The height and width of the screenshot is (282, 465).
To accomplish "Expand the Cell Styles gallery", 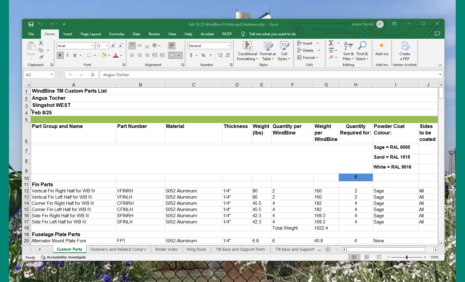I will point(284,51).
